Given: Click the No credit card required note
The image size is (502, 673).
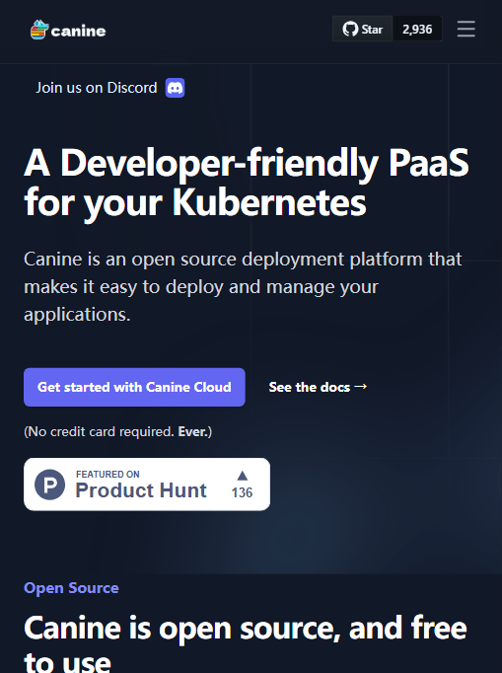Looking at the screenshot, I should coord(118,431).
